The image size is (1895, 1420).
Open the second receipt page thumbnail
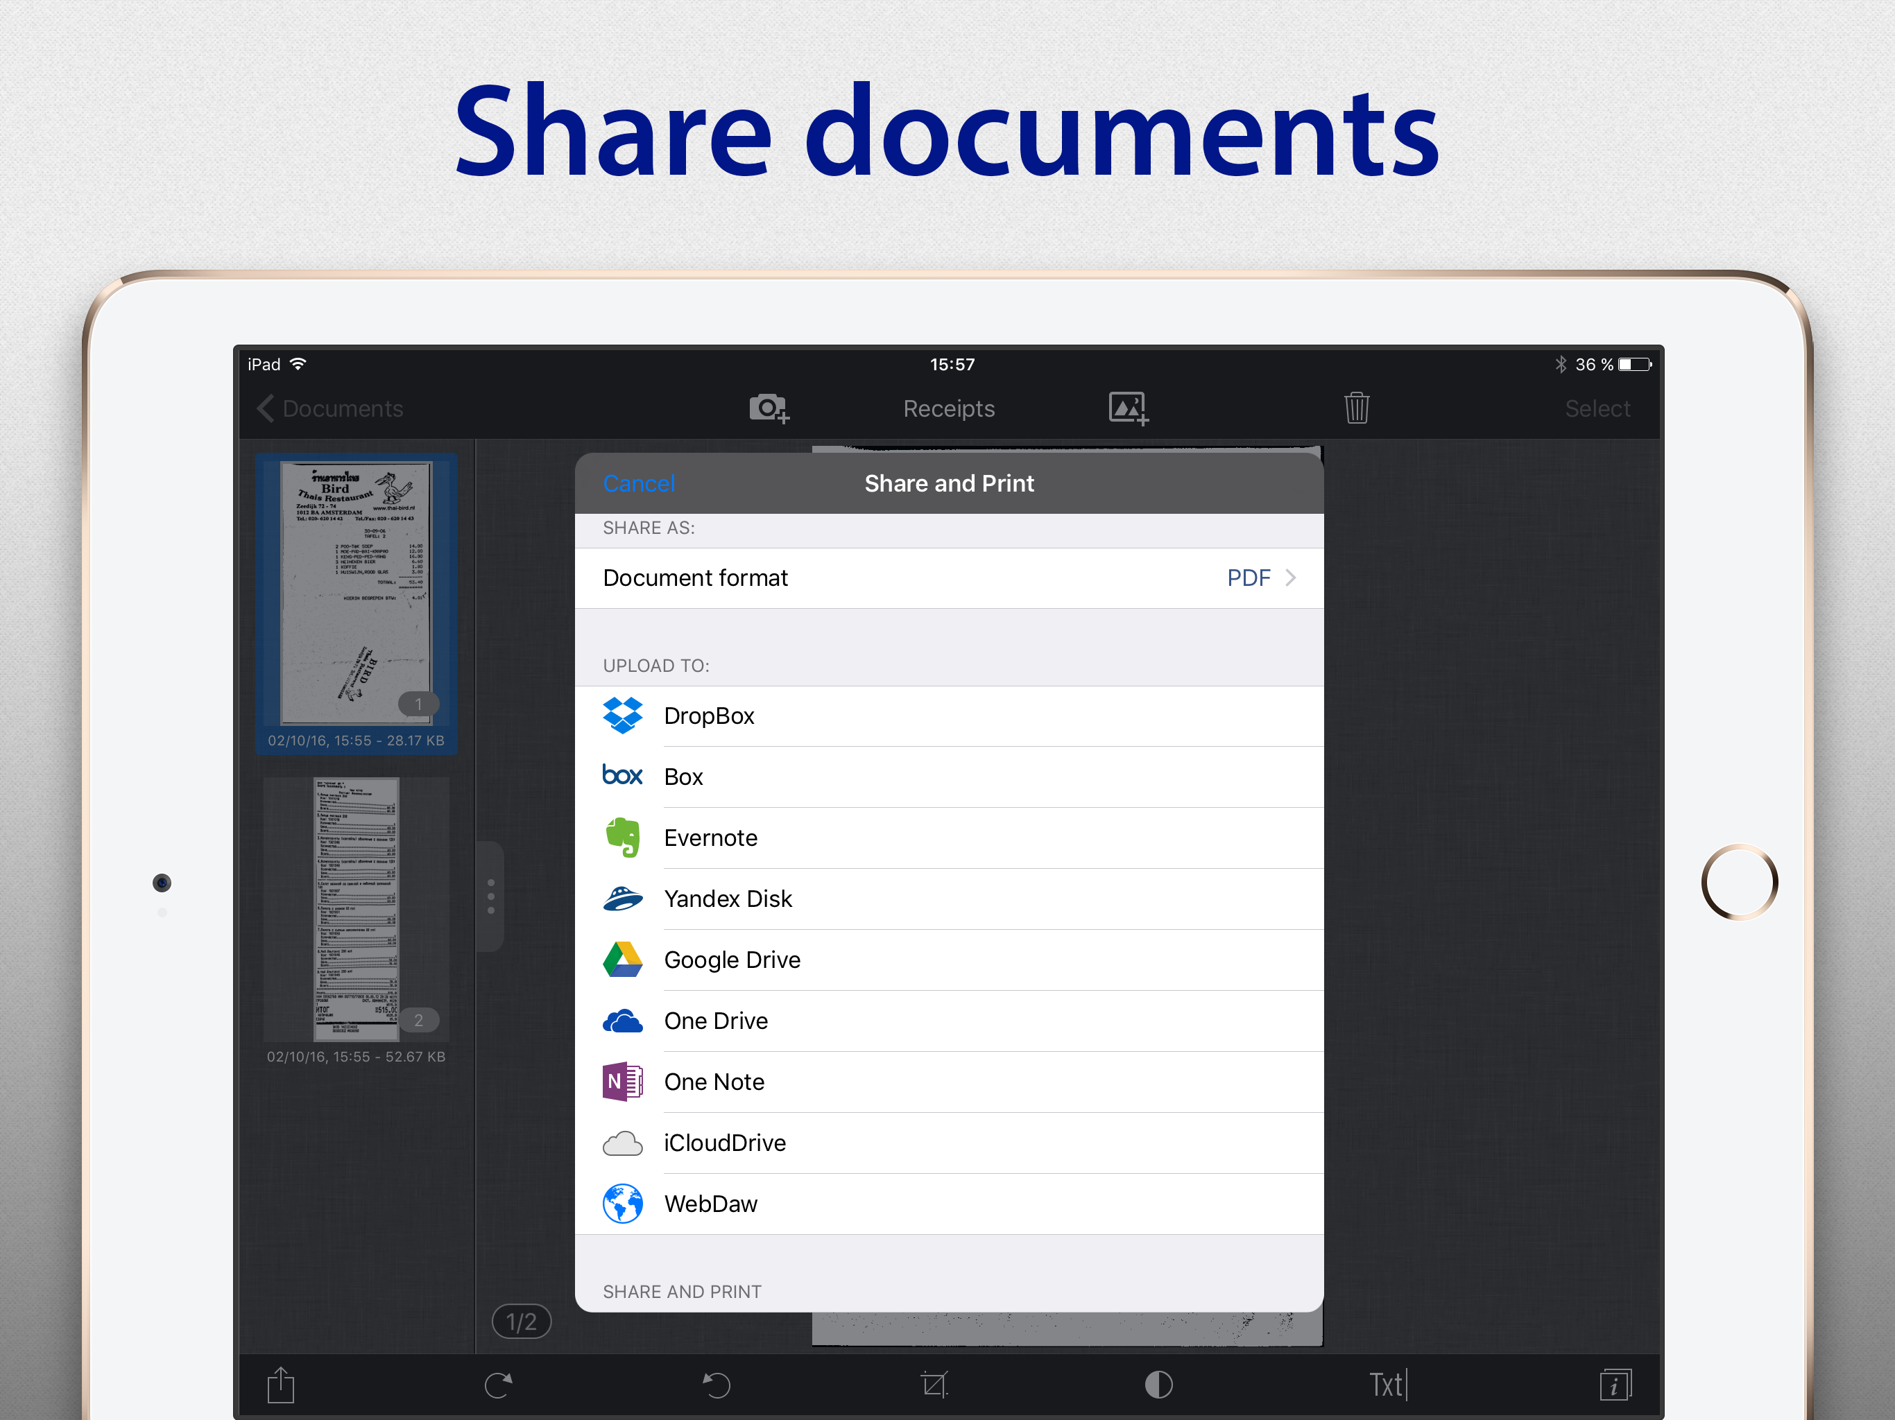click(357, 909)
